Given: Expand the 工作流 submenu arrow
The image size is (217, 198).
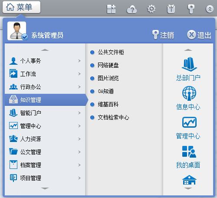Looking at the screenshot, I should pyautogui.click(x=79, y=74).
